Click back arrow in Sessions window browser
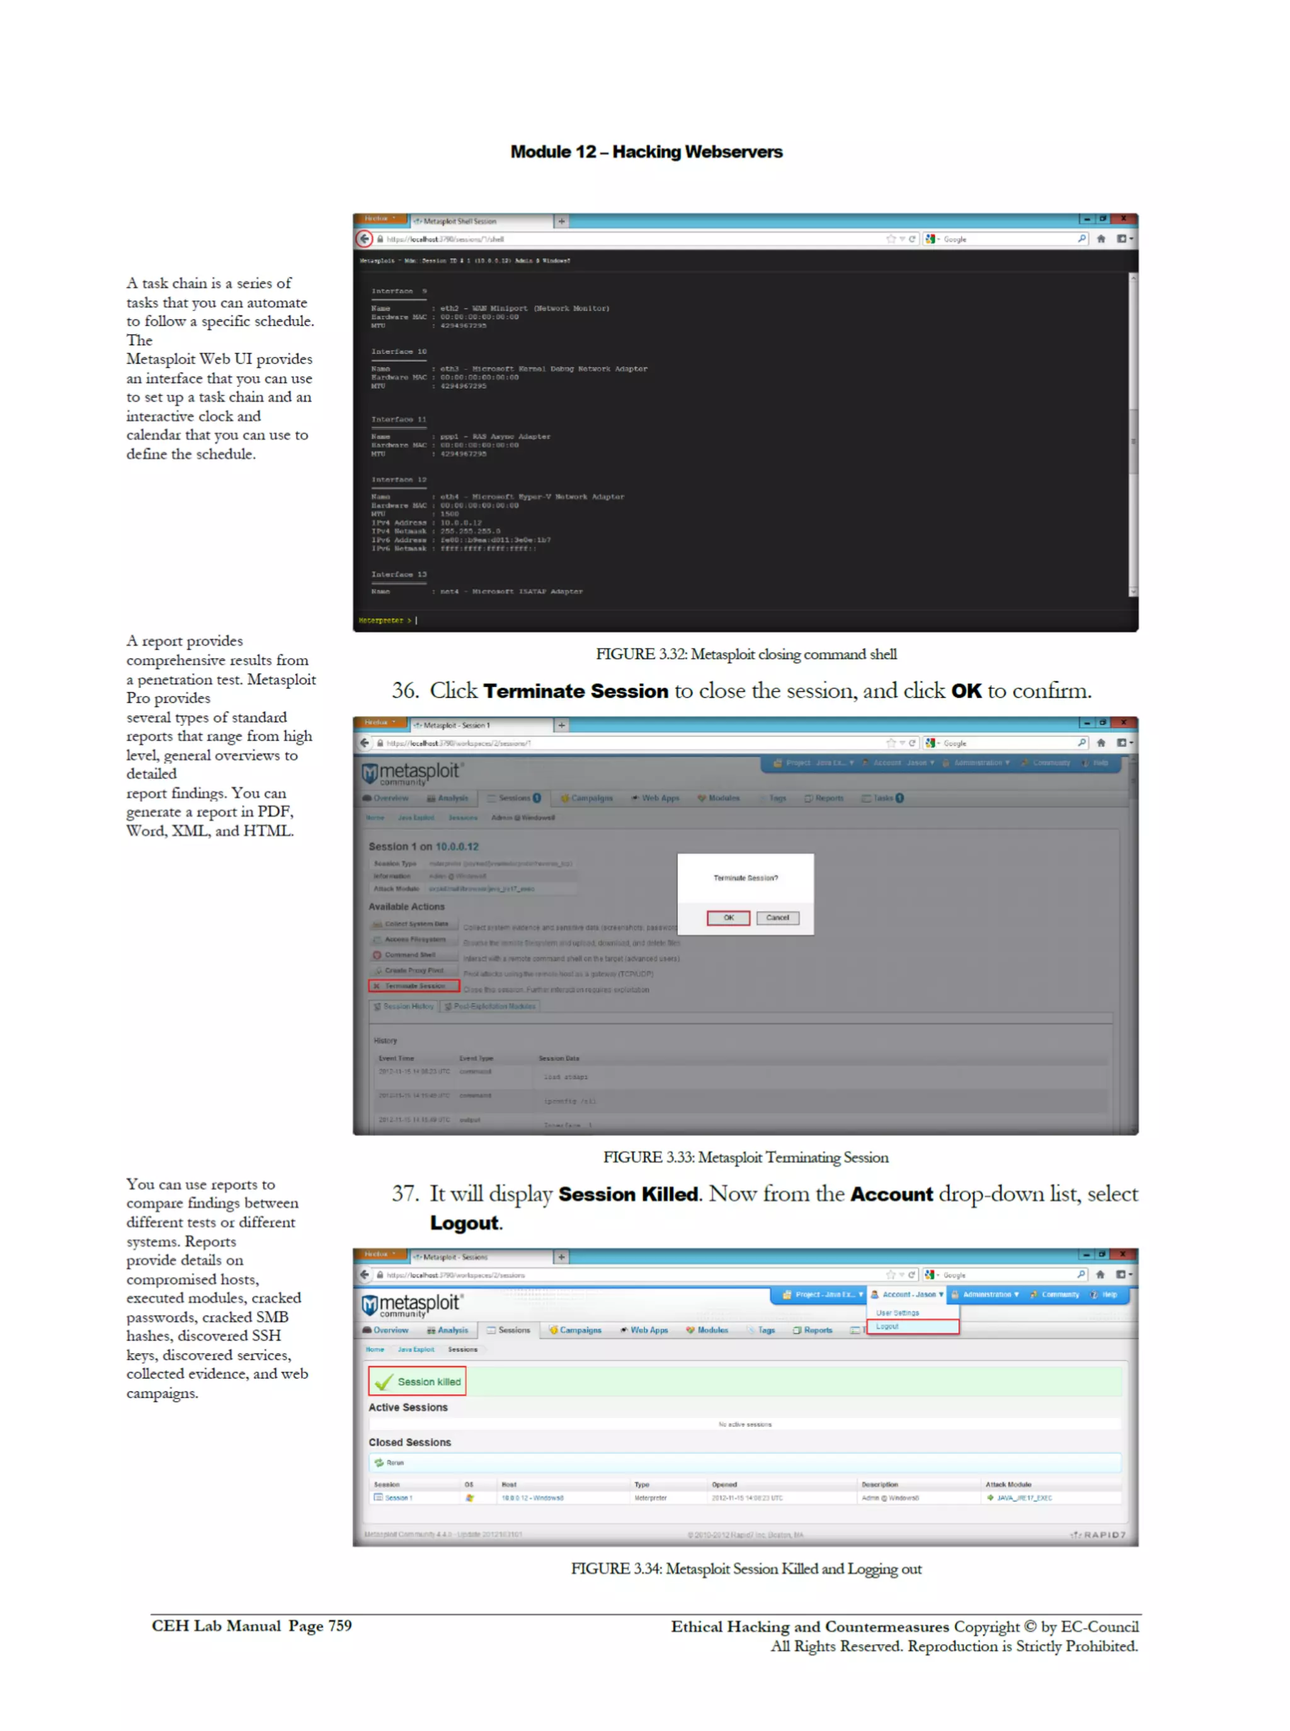Screen dimensions: 1290x1731 click(365, 1274)
